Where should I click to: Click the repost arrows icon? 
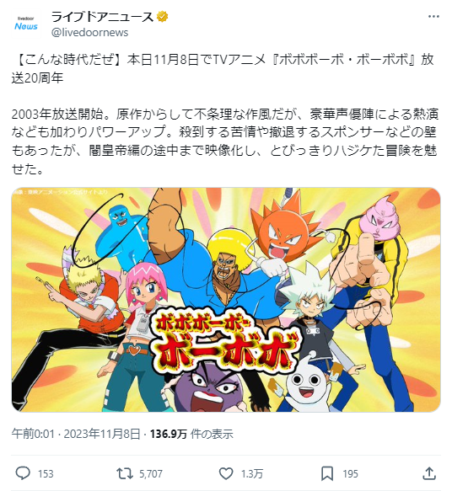[125, 473]
